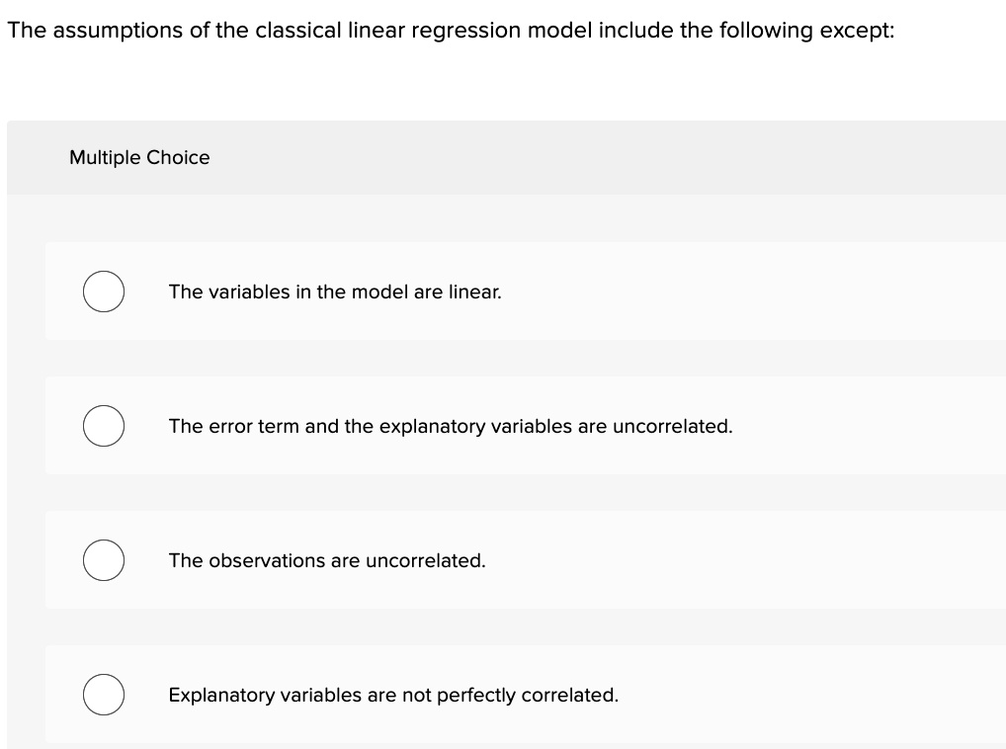1006x749 pixels.
Task: Select the radio button beside 'The variables in the model are linear'
Action: pyautogui.click(x=104, y=291)
